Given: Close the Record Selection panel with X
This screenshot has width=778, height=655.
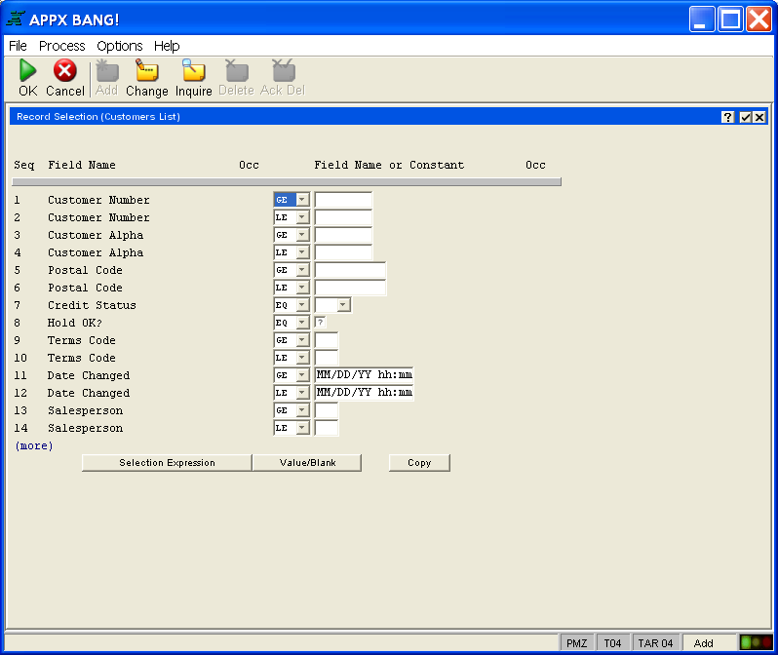Looking at the screenshot, I should (759, 117).
